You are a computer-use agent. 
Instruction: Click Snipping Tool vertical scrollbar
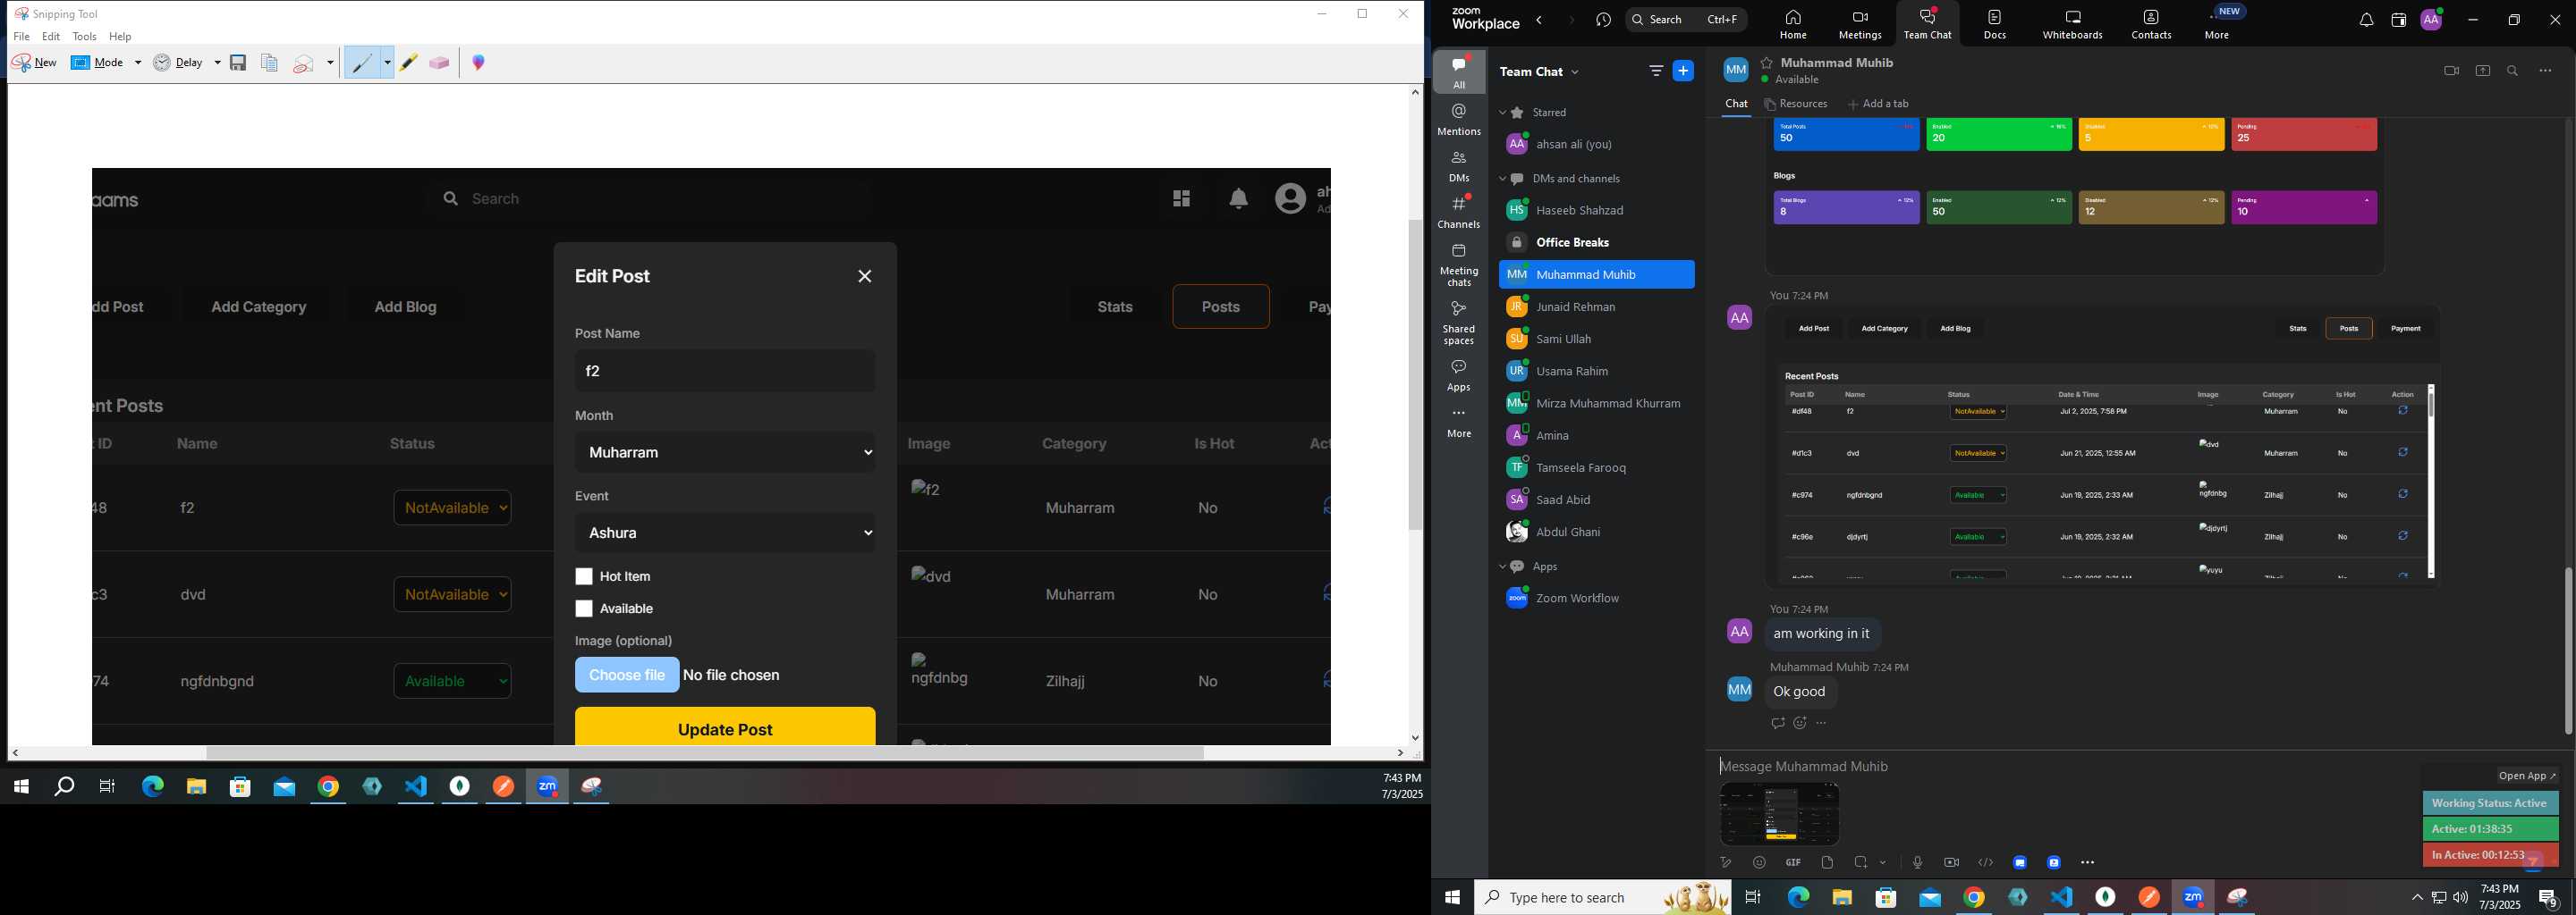(1415, 374)
